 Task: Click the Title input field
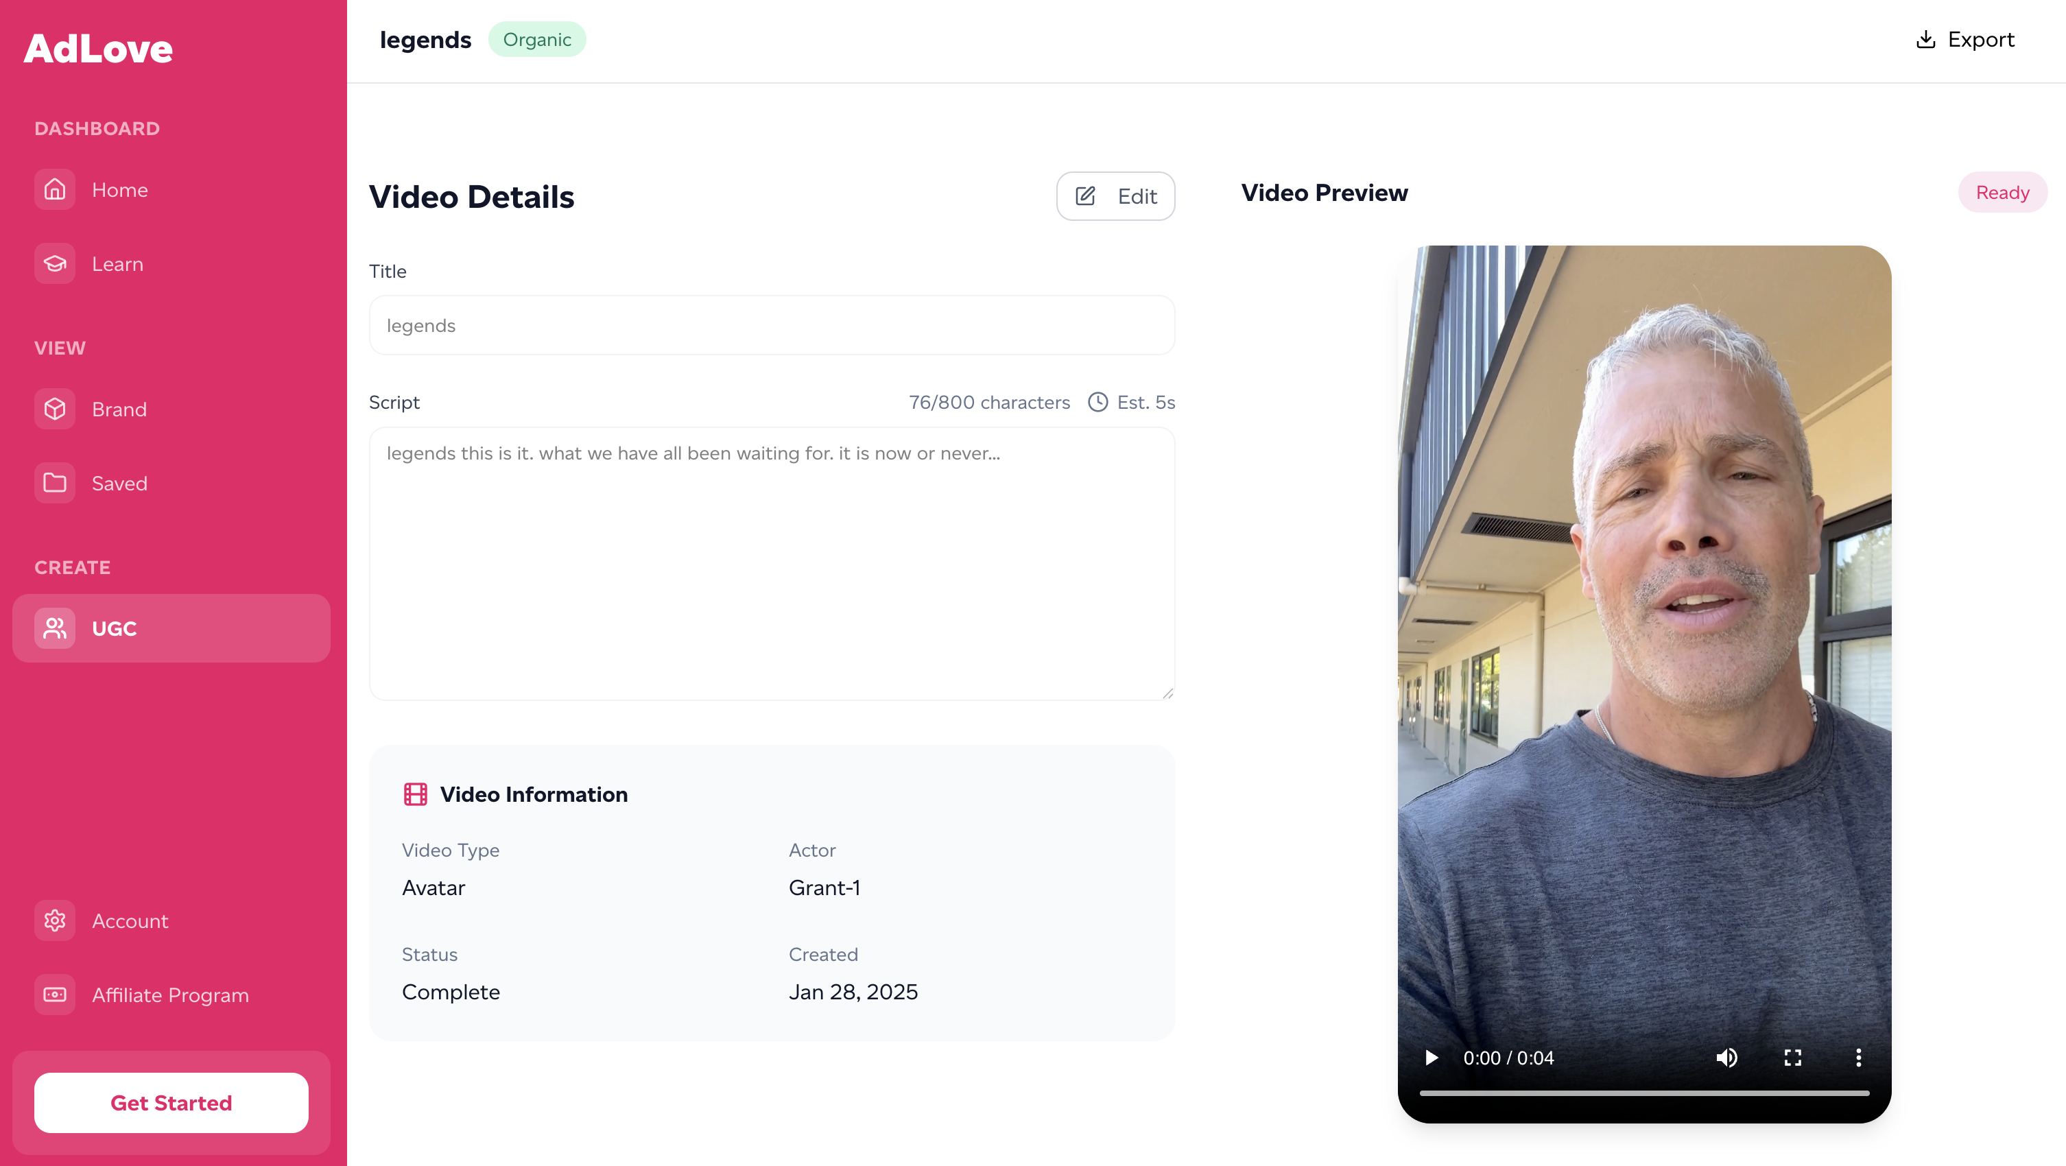772,325
